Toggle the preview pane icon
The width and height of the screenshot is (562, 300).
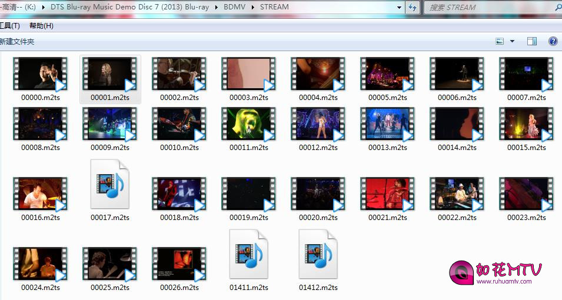532,41
